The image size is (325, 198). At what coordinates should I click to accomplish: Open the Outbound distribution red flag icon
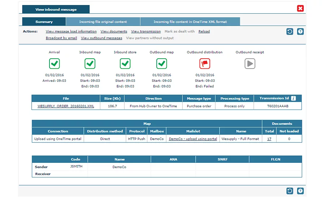[x=205, y=63]
